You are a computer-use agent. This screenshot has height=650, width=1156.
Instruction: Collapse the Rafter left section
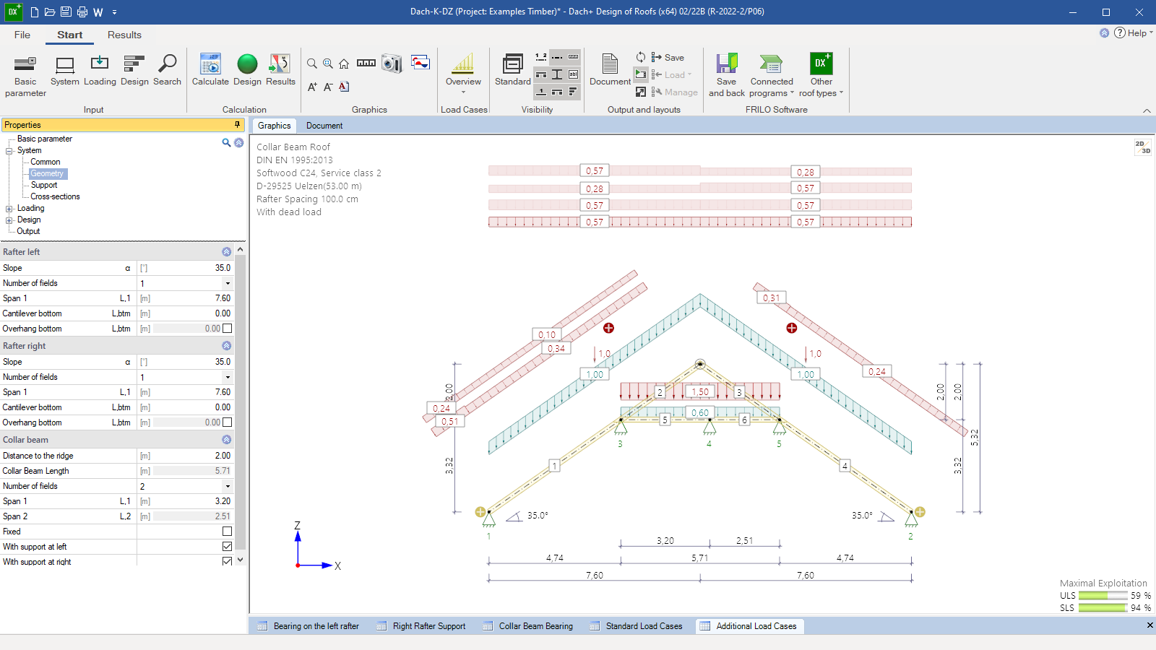226,252
